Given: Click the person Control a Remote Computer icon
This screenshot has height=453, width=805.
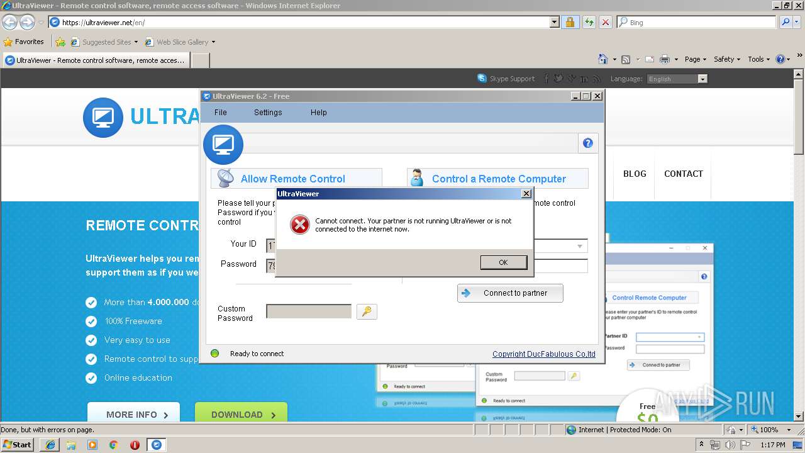Looking at the screenshot, I should tap(417, 179).
